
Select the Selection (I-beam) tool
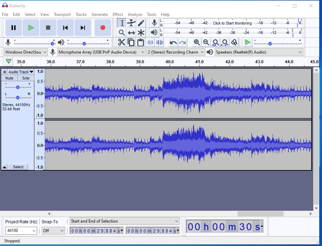coord(122,23)
